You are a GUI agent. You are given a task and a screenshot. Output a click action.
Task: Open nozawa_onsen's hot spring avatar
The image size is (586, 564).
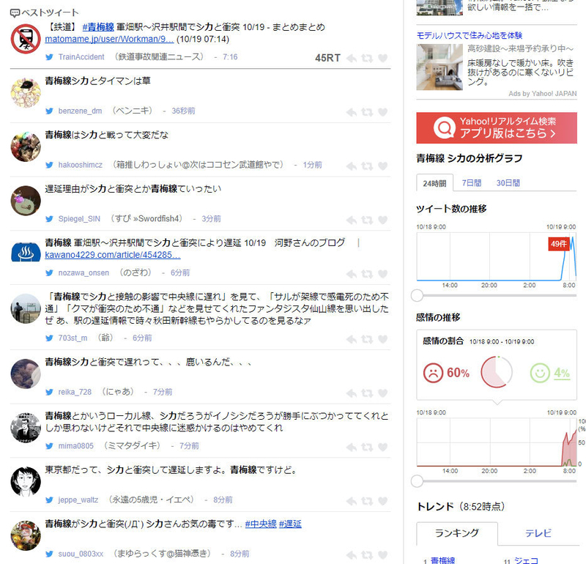click(26, 252)
